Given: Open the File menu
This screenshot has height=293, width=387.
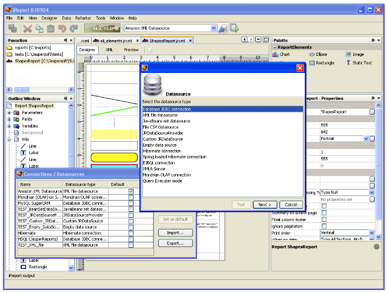Looking at the screenshot, I should coord(9,18).
